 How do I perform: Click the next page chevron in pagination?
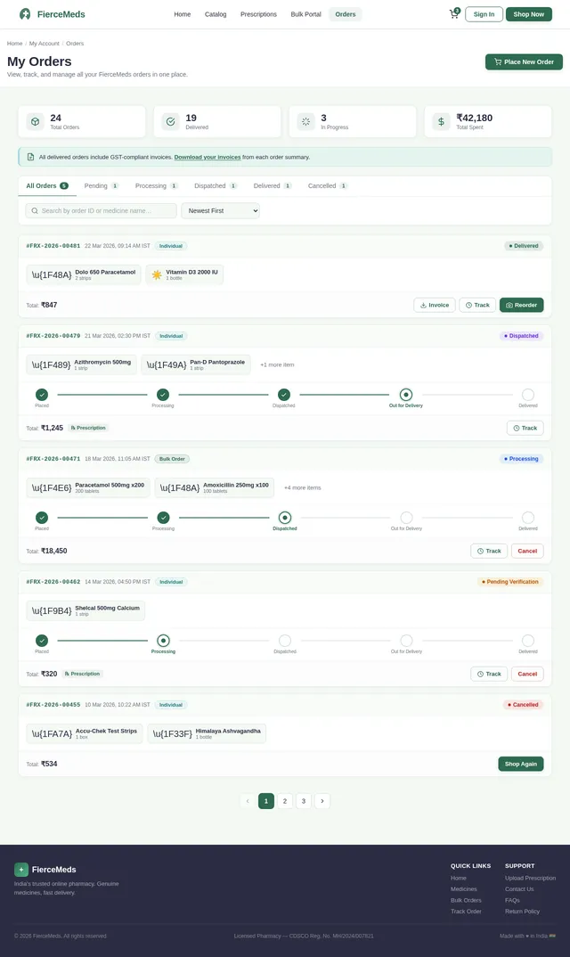322,801
